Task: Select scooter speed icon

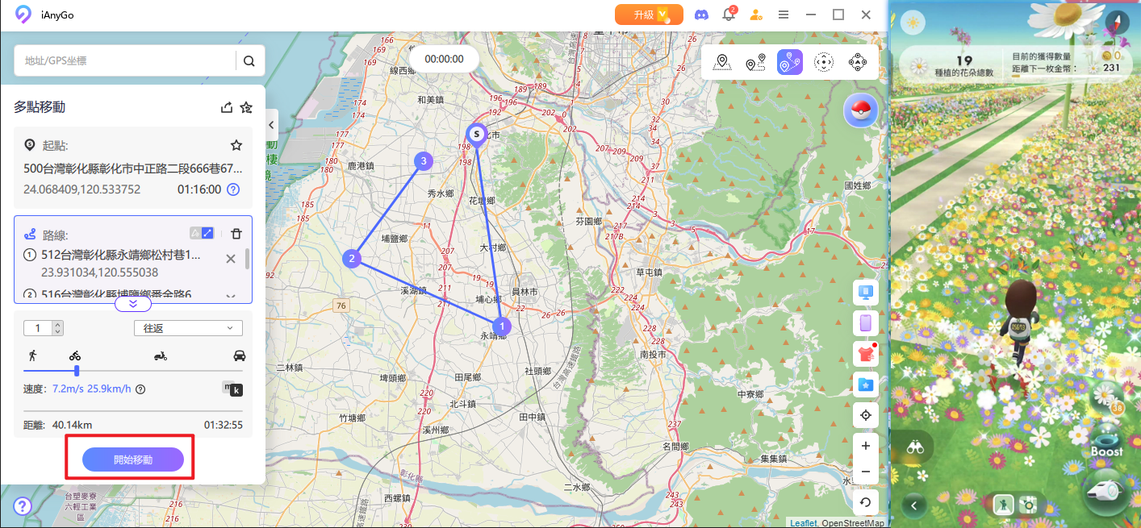Action: pyautogui.click(x=161, y=355)
